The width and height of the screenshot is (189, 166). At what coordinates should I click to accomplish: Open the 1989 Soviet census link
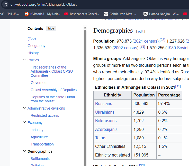coord(178,48)
